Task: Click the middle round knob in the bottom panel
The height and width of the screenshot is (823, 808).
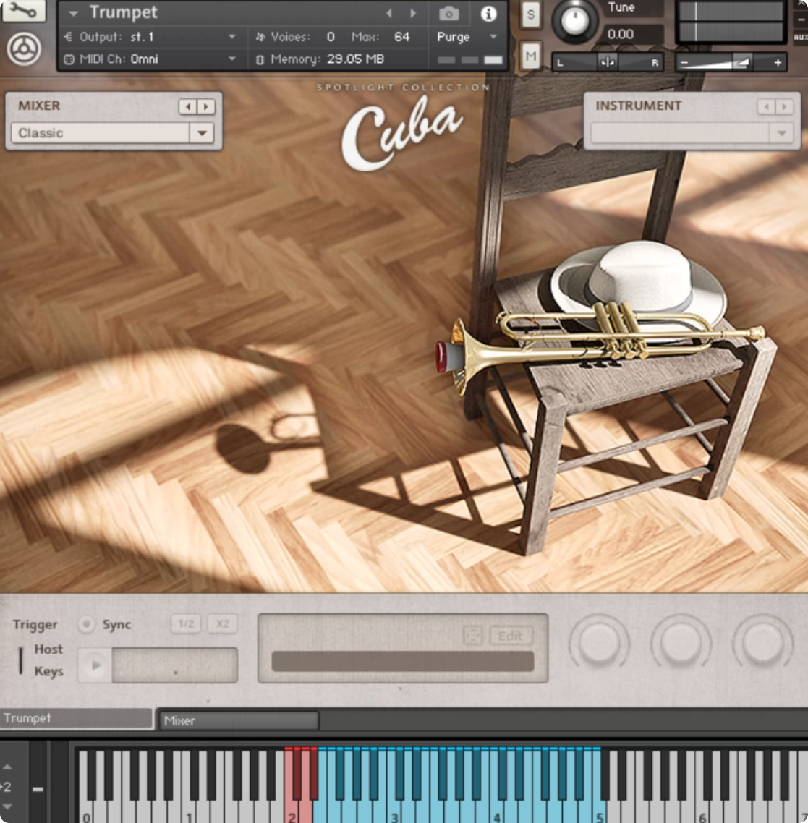Action: tap(681, 642)
